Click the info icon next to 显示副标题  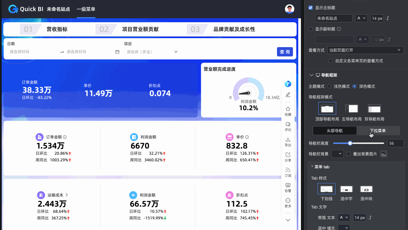coord(339,29)
